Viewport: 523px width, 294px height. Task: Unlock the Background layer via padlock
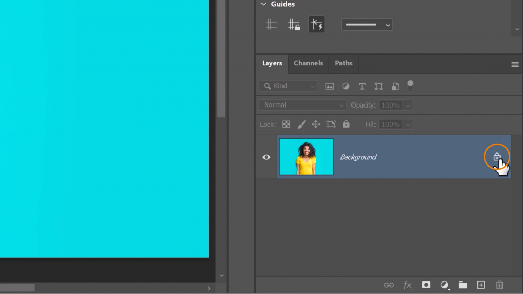(497, 156)
